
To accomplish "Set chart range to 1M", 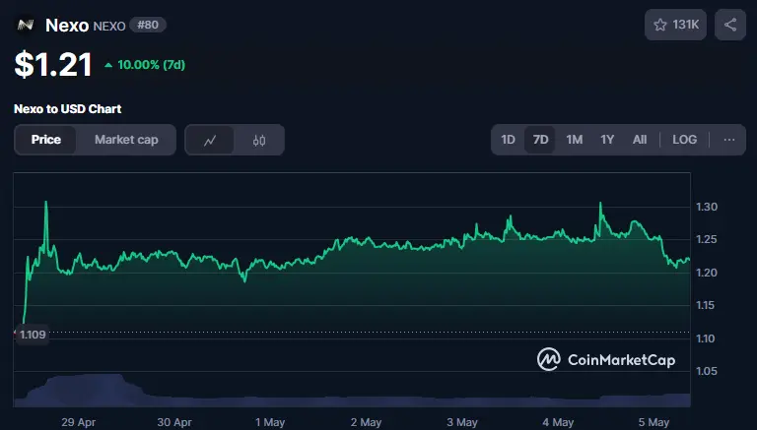I will tap(574, 140).
